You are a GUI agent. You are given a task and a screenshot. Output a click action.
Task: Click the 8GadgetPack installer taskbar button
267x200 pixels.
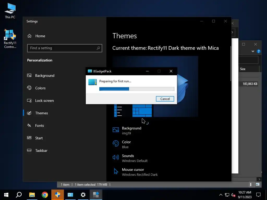click(x=96, y=195)
